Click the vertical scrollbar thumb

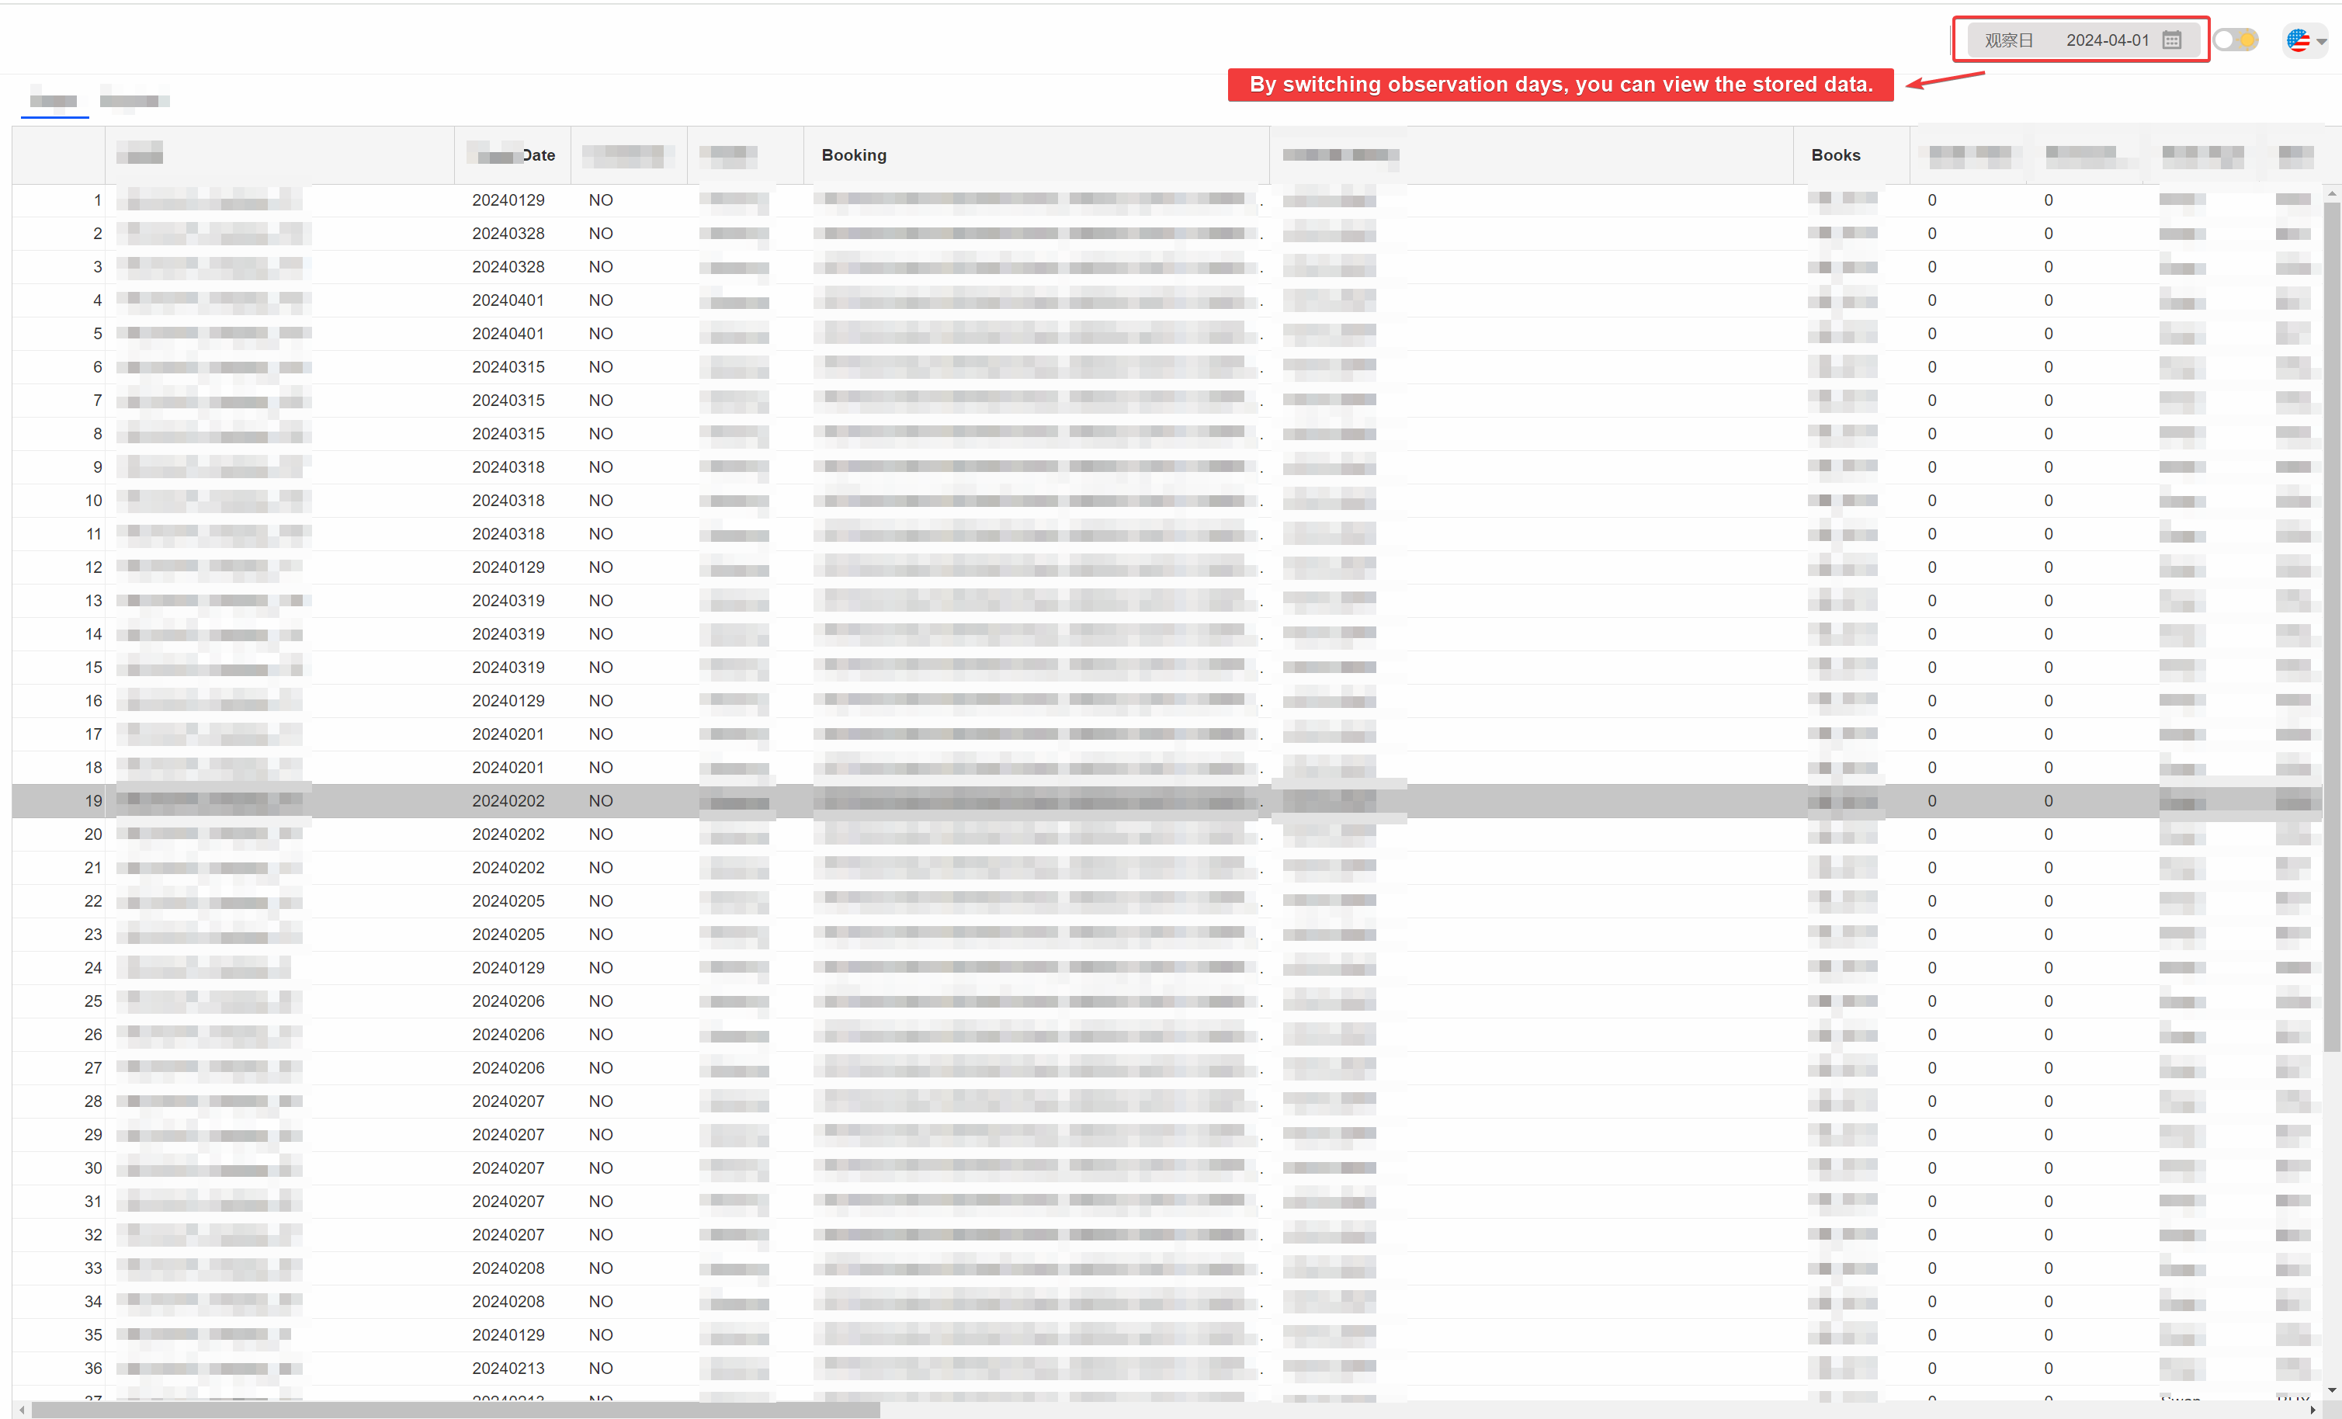(2332, 627)
